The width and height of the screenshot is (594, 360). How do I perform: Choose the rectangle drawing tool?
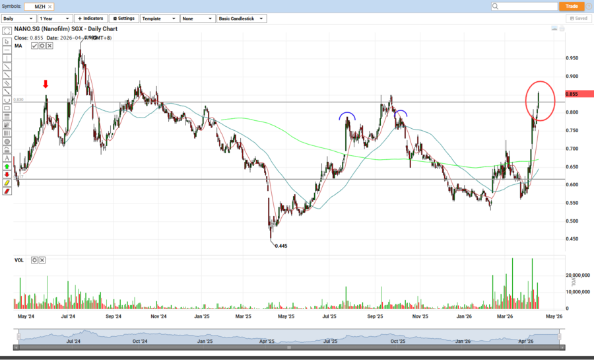(7, 108)
